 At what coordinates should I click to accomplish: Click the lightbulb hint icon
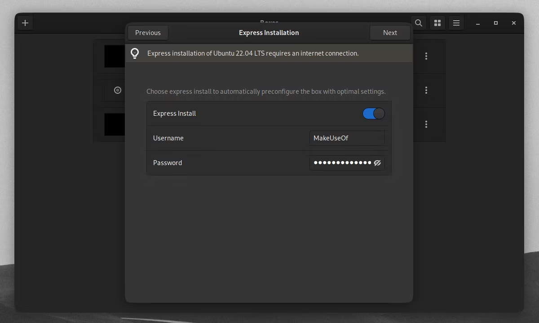(135, 53)
